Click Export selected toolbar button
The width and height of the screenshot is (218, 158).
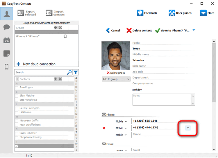tap(27, 13)
